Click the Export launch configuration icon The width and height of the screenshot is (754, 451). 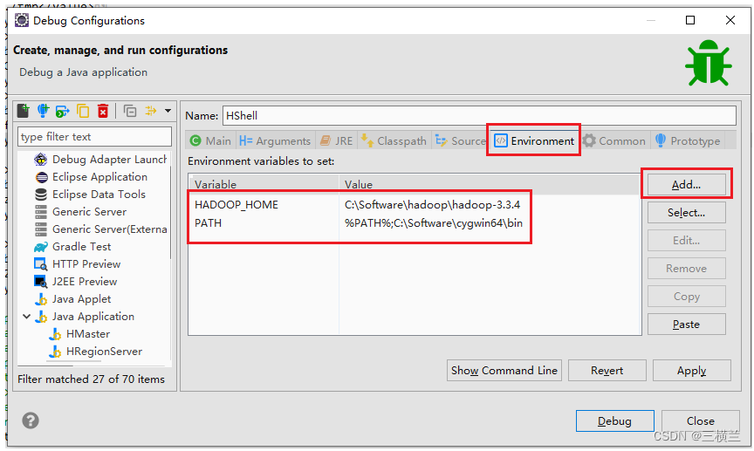click(63, 111)
